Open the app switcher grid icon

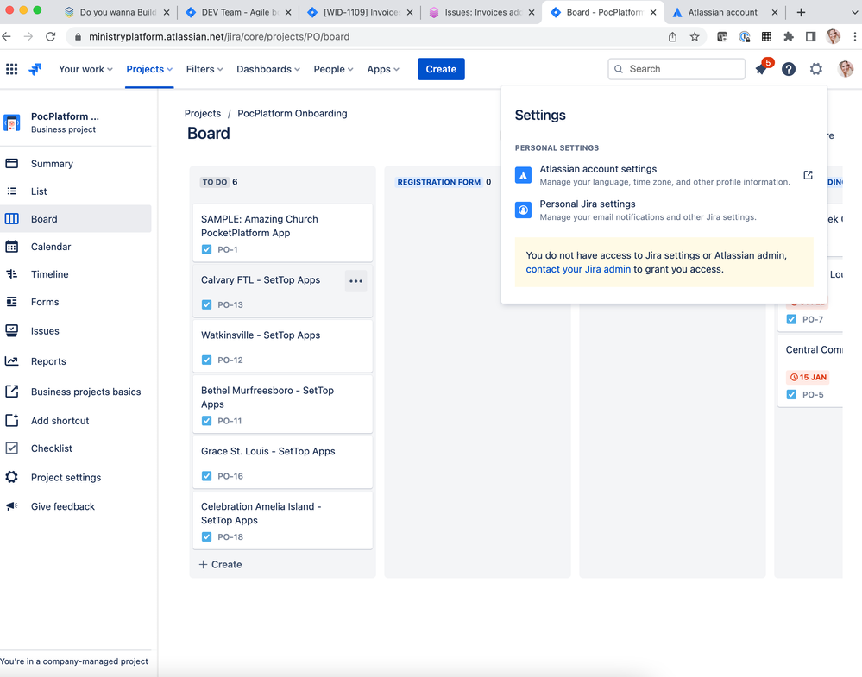click(11, 69)
